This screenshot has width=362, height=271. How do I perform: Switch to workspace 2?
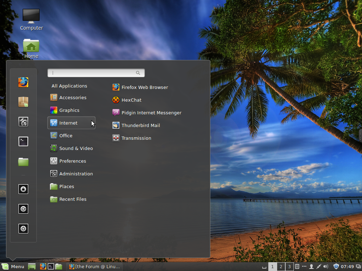280,266
